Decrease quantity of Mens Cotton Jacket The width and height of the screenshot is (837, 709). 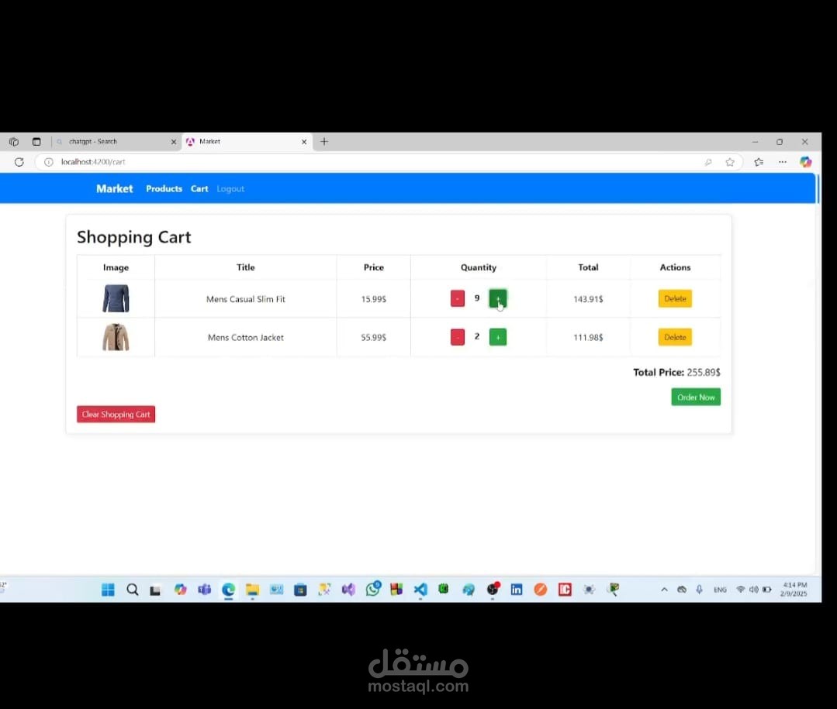click(x=457, y=337)
